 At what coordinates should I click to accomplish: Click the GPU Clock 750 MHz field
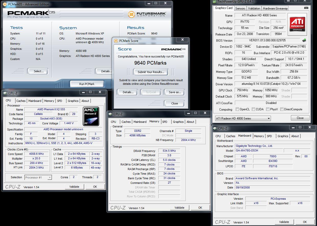tap(242, 90)
